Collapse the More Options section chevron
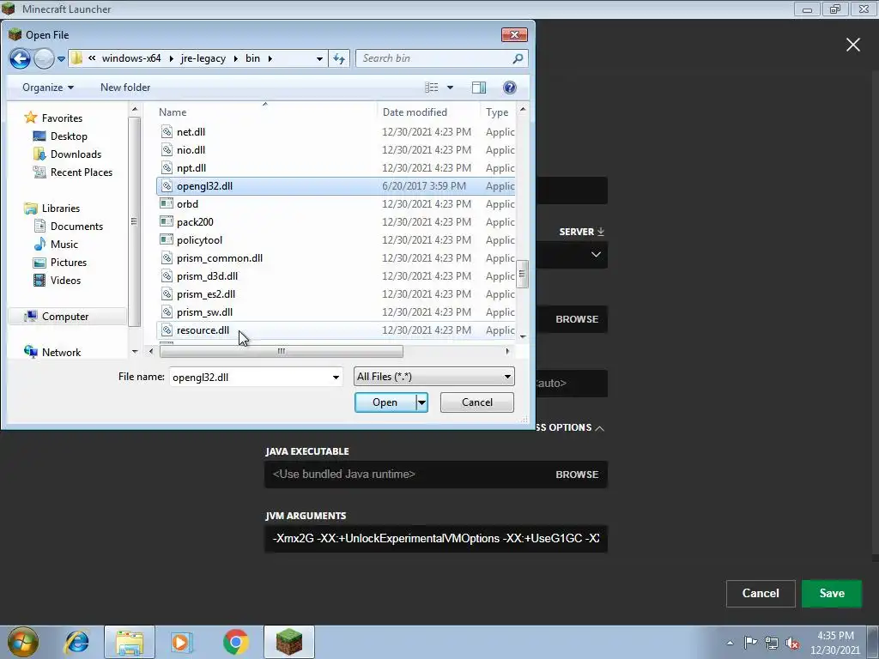Viewport: 879px width, 659px height. coord(600,428)
